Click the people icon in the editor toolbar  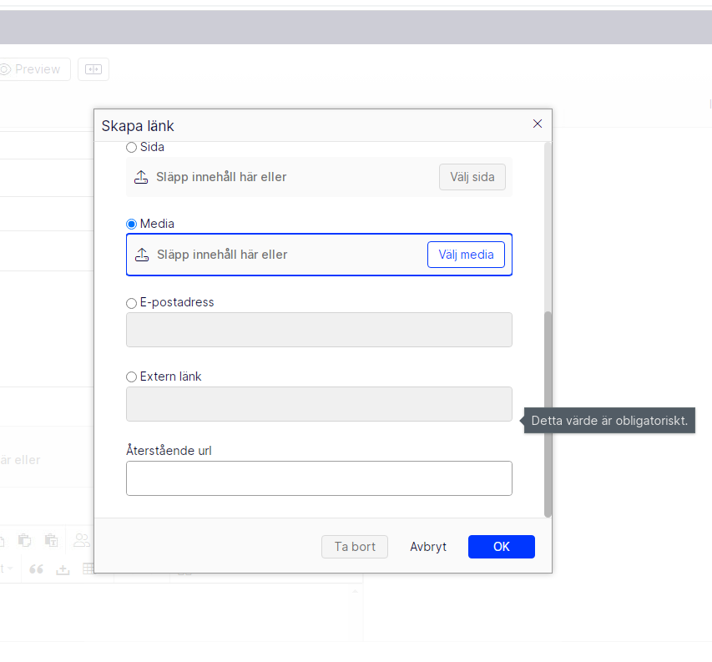[x=82, y=540]
